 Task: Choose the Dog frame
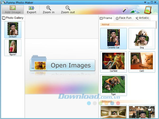click(142, 39)
